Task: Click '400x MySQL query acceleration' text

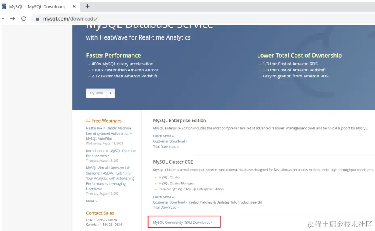Action: [122, 64]
